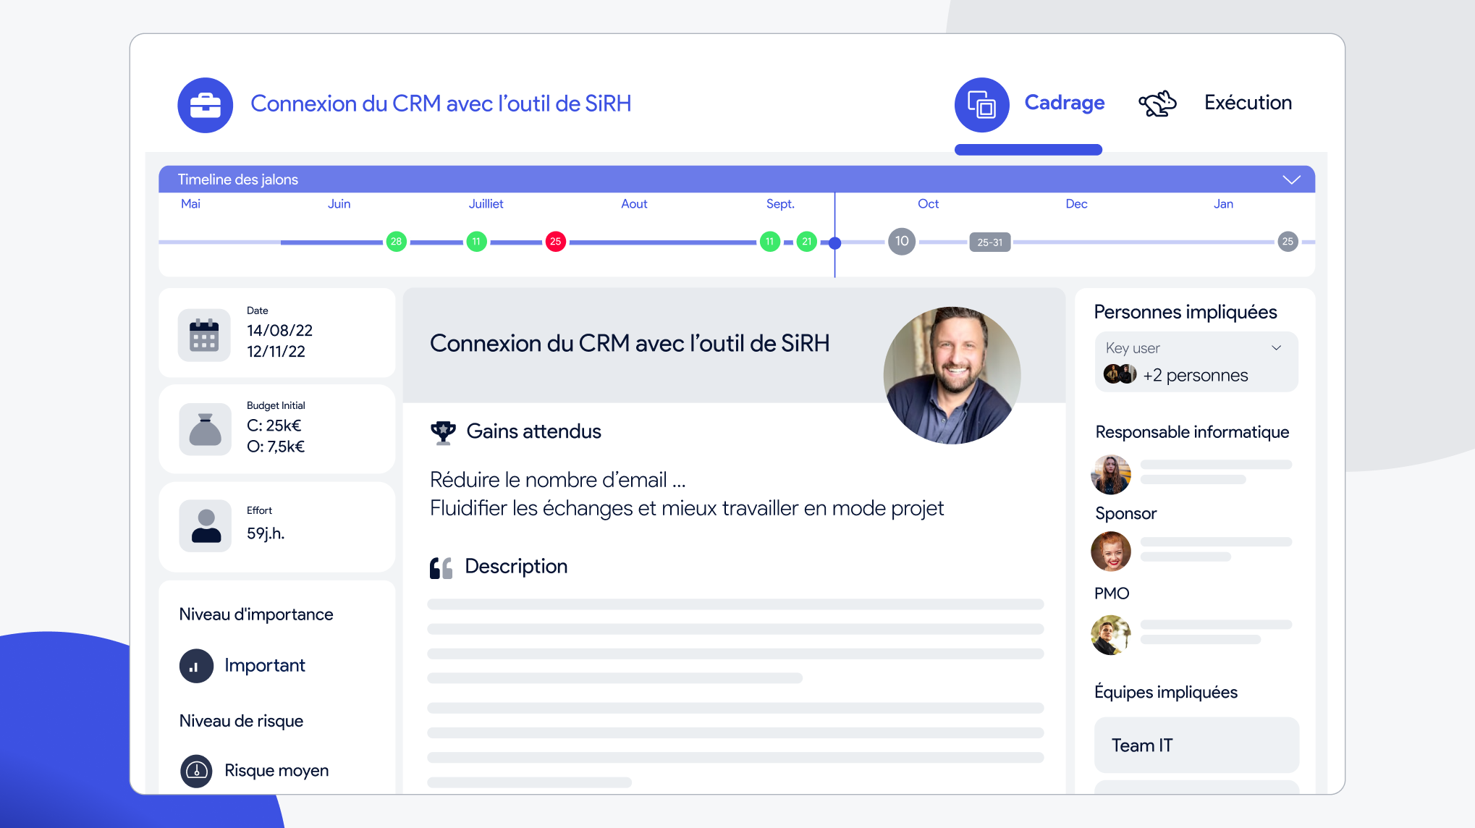The image size is (1475, 828).
Task: Click the Cadrage phase icon
Action: pos(981,102)
